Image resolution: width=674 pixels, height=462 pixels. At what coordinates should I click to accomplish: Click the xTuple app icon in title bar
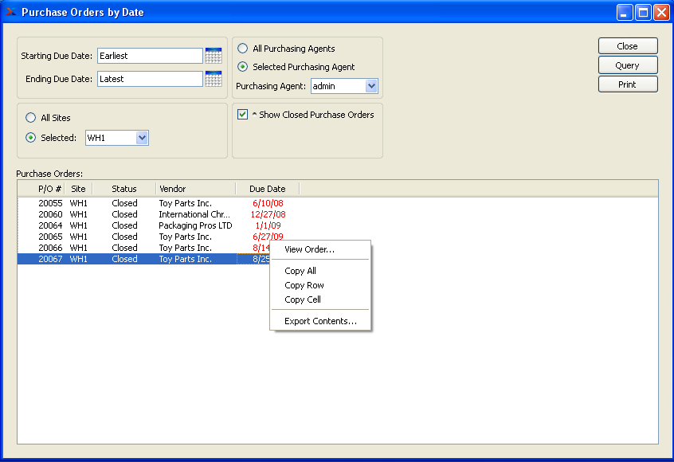[10, 12]
